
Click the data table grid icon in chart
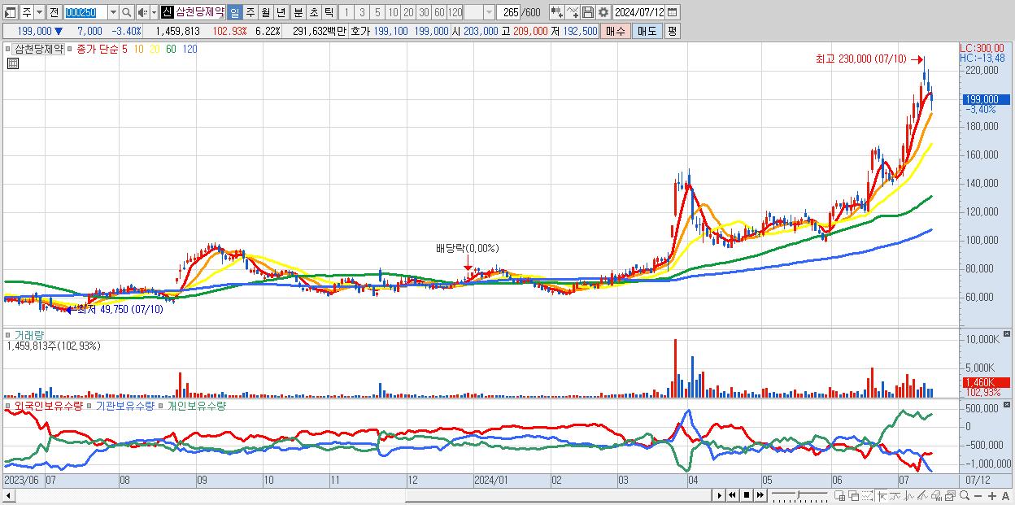(x=12, y=63)
